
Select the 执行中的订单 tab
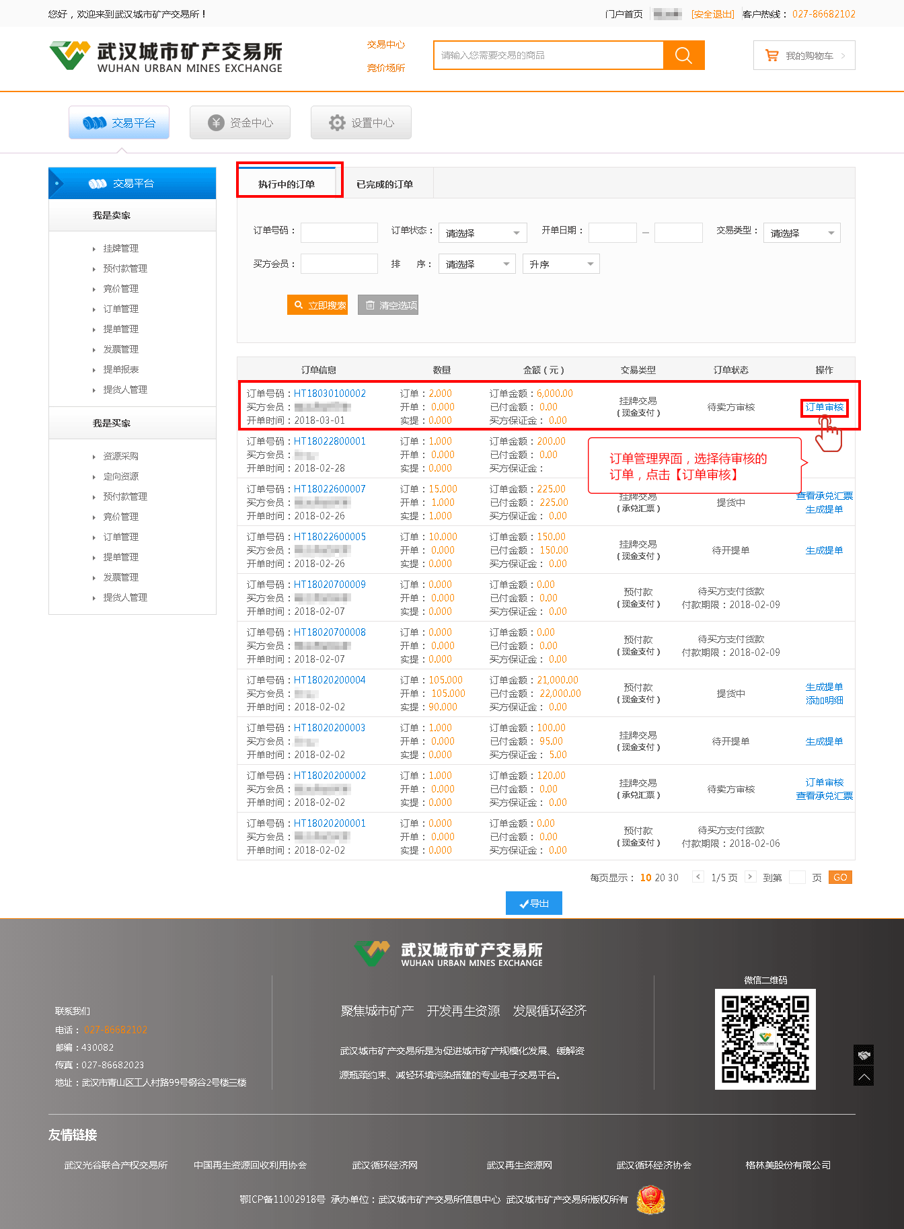(x=287, y=184)
